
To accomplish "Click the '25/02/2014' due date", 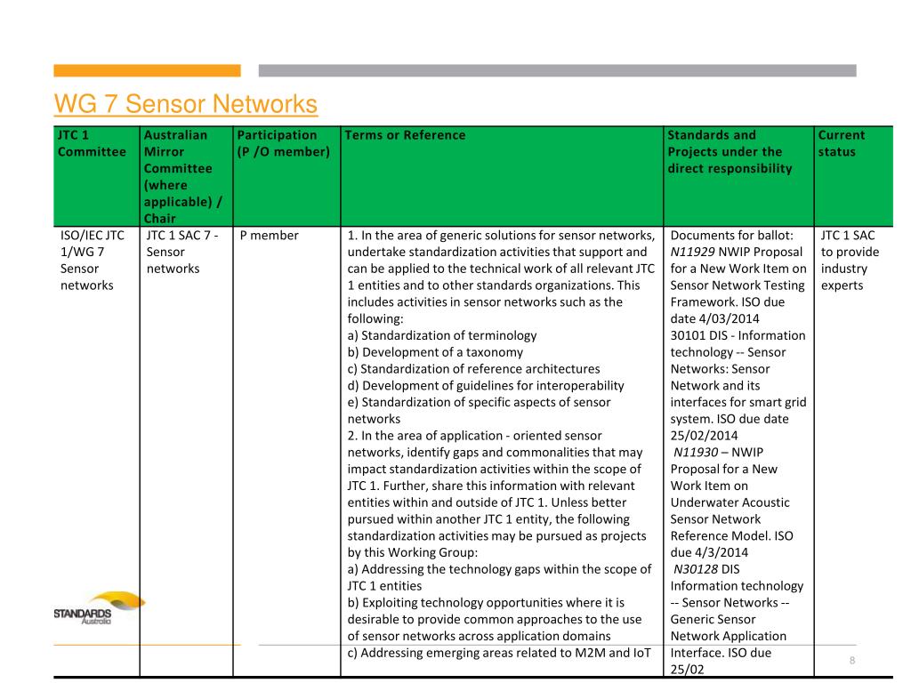I will pyautogui.click(x=704, y=436).
